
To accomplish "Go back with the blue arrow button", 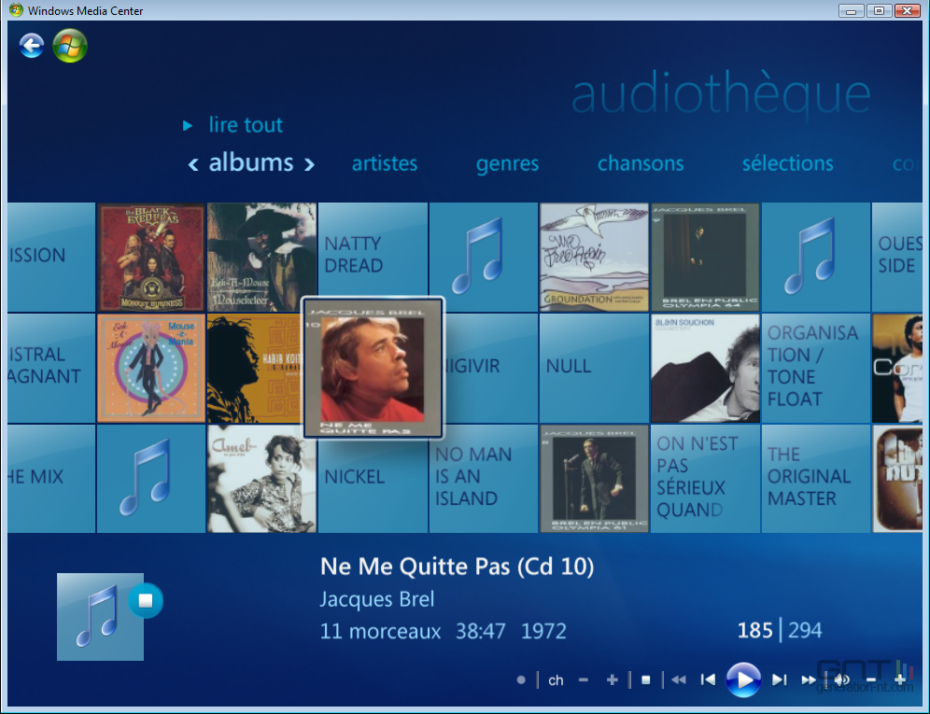I will click(x=32, y=46).
